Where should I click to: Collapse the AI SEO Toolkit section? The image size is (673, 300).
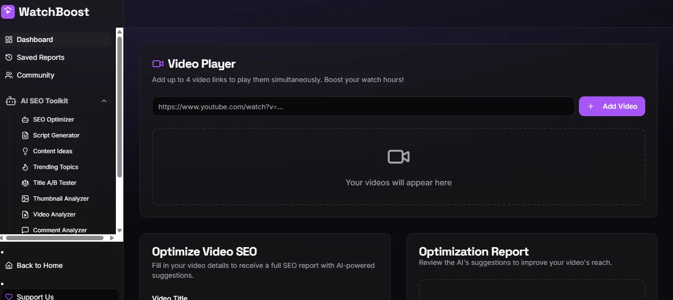[104, 101]
